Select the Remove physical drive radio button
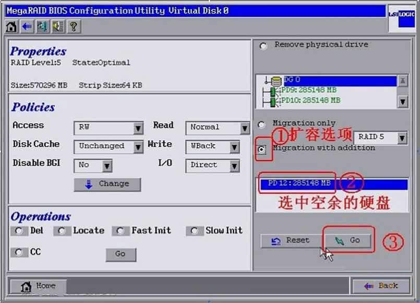 (263, 46)
